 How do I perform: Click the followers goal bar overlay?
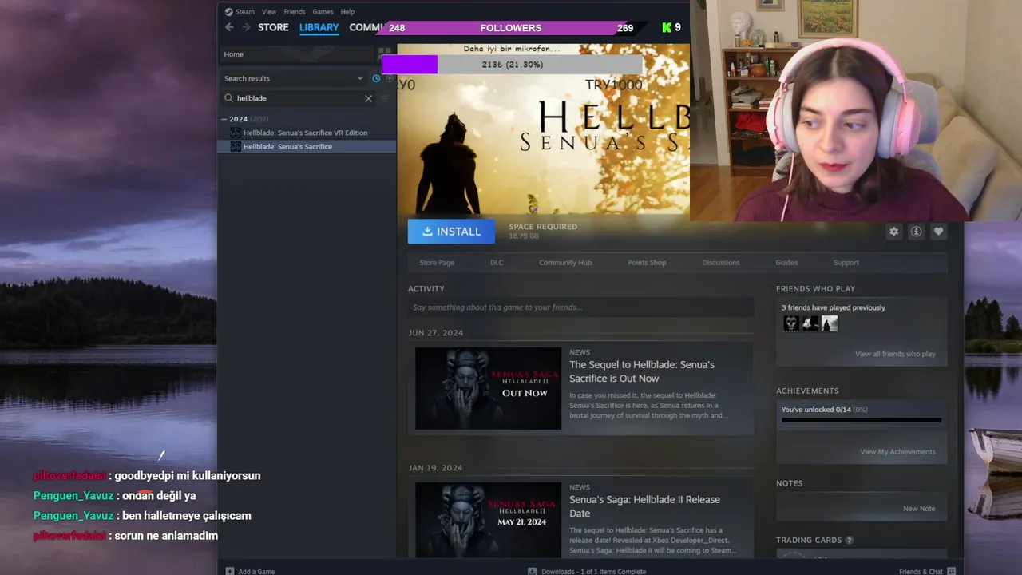511,28
